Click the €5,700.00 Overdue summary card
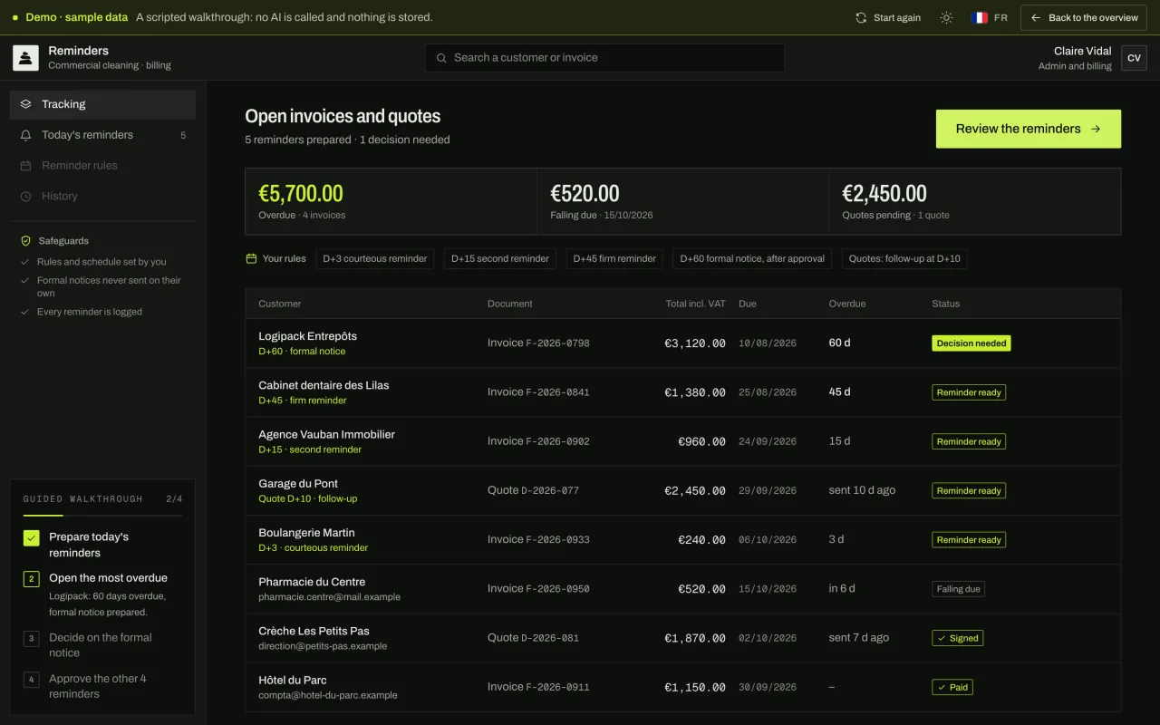Viewport: 1160px width, 725px height. 391,201
